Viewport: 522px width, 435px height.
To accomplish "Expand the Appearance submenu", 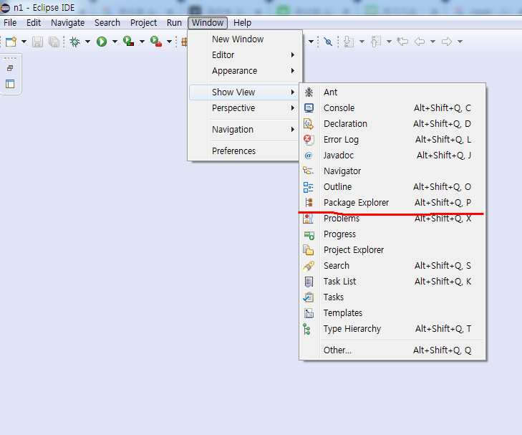I will [x=245, y=71].
